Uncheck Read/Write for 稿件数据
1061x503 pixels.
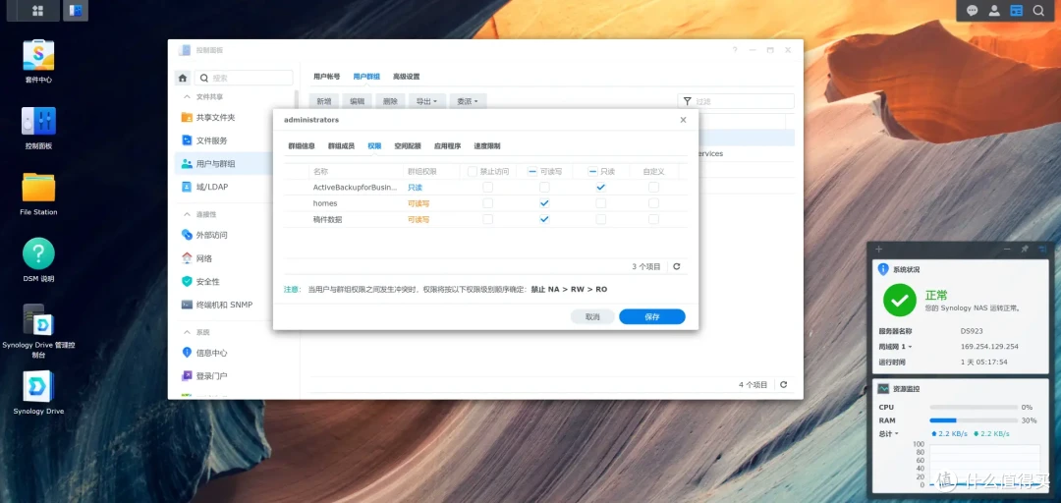pyautogui.click(x=544, y=219)
